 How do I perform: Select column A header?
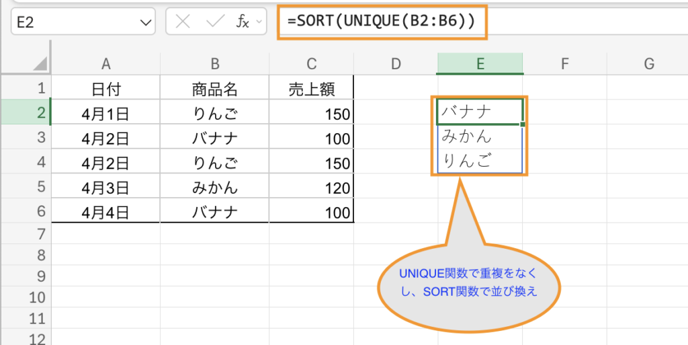click(x=105, y=64)
